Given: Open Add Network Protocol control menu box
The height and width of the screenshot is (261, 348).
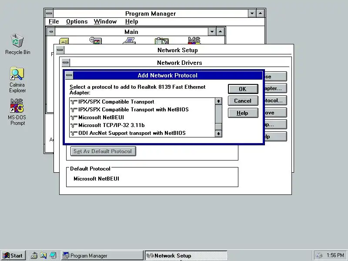Looking at the screenshot, I should pos(69,75).
